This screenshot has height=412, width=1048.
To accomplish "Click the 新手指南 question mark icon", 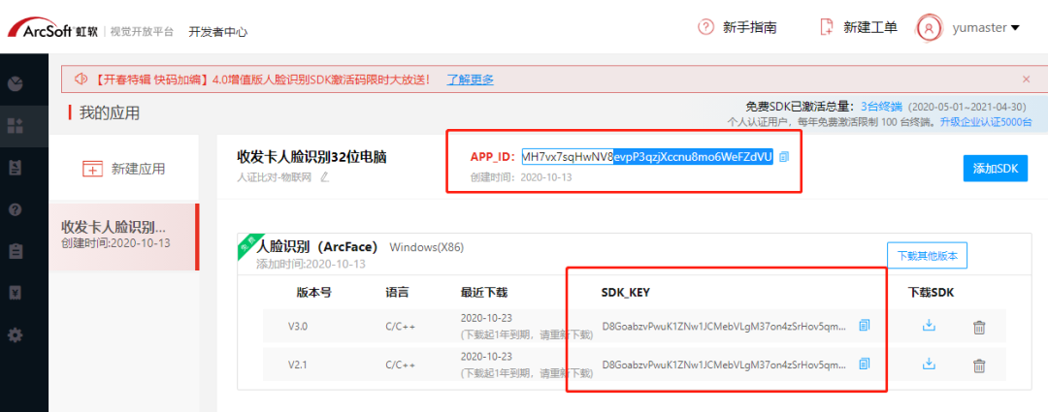I will point(705,27).
